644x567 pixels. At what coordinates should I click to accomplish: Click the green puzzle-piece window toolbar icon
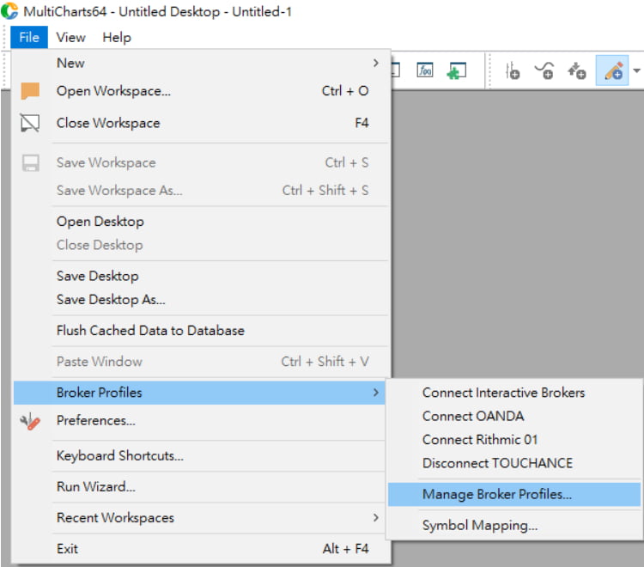[x=456, y=70]
